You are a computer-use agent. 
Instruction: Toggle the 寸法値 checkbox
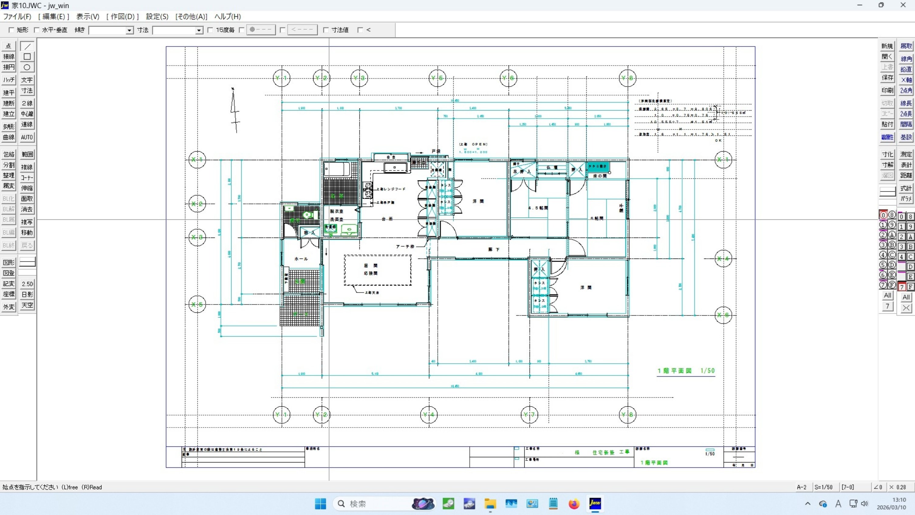tap(326, 30)
